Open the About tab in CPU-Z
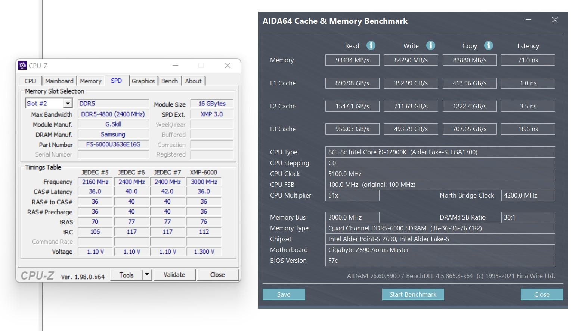Image resolution: width=585 pixels, height=331 pixels. pos(193,81)
